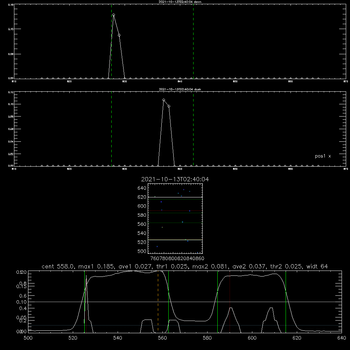Click the '560' y-axis label of scatter plot
This screenshot has width=350, height=350.
point(142,224)
